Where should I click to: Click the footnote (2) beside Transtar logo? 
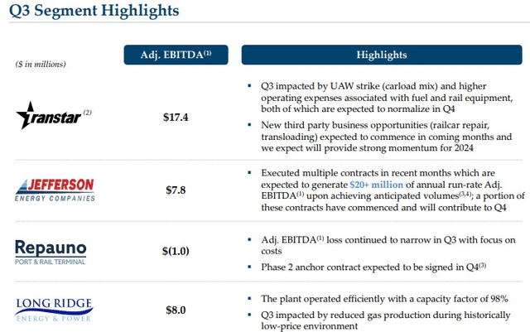87,113
